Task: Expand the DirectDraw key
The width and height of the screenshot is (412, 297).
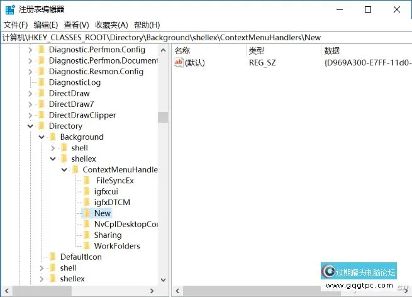Action: click(x=30, y=94)
